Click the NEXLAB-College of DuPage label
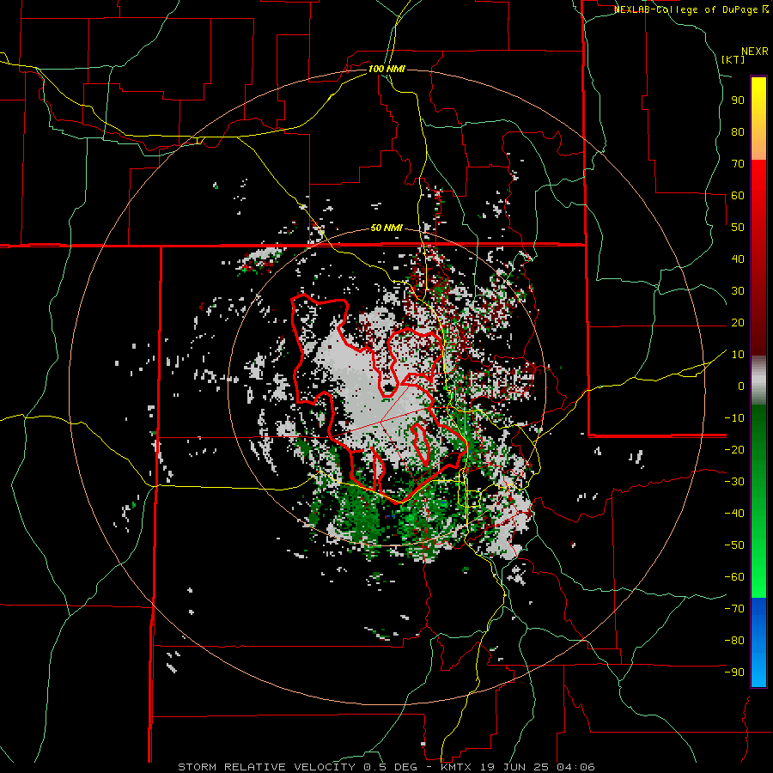Image resolution: width=773 pixels, height=773 pixels. click(691, 9)
